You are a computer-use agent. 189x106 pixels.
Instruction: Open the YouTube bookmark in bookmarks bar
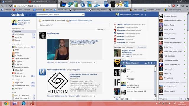[x=22, y=10]
